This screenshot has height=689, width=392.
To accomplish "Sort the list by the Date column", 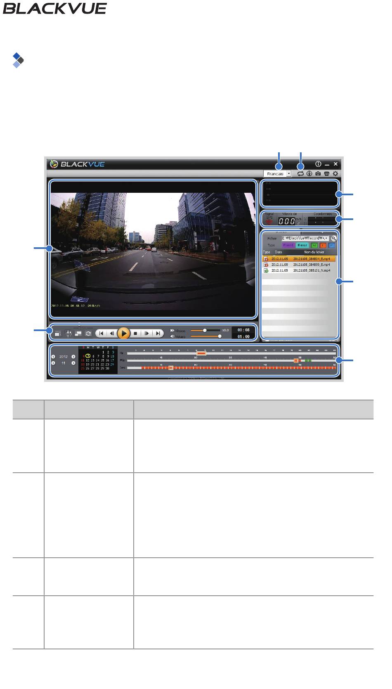I will pos(279,252).
